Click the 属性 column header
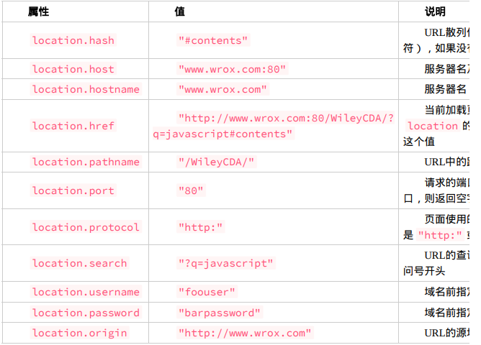 pyautogui.click(x=39, y=11)
